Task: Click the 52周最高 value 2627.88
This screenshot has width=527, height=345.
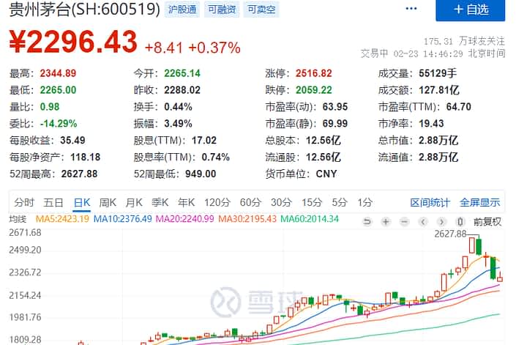Action: 79,174
